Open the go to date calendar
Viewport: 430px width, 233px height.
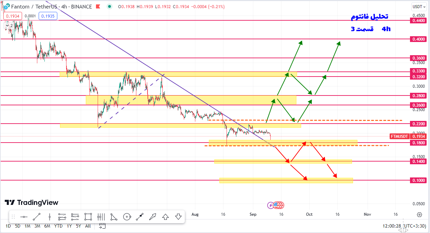[x=102, y=226]
